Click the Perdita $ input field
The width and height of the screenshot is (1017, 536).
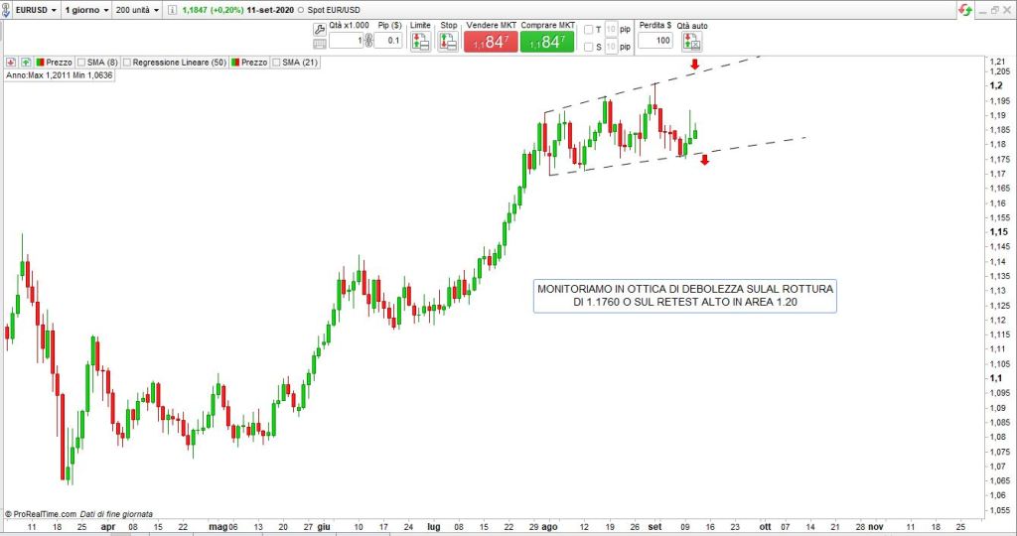point(654,41)
